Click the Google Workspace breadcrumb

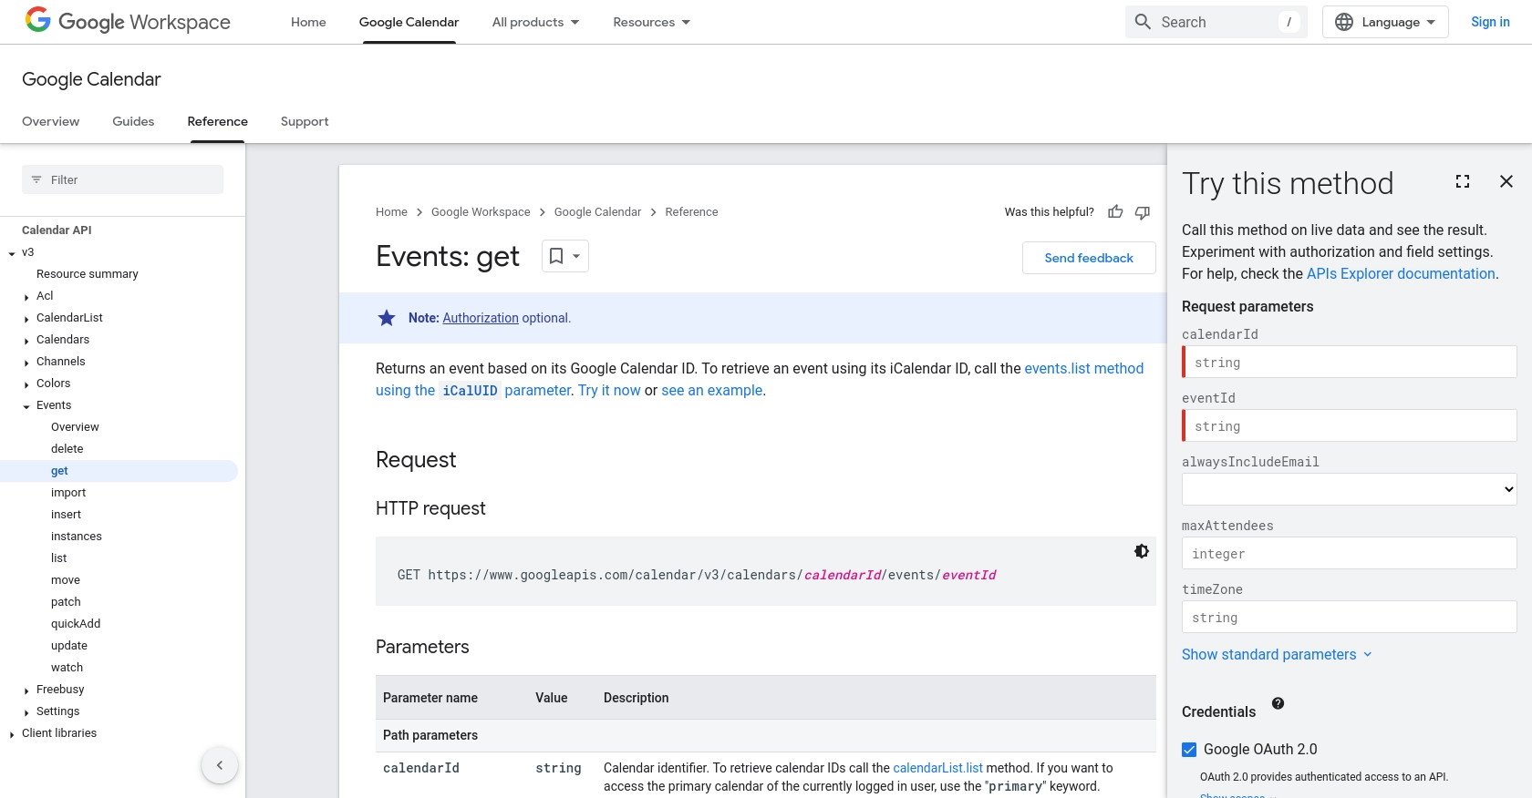click(481, 212)
